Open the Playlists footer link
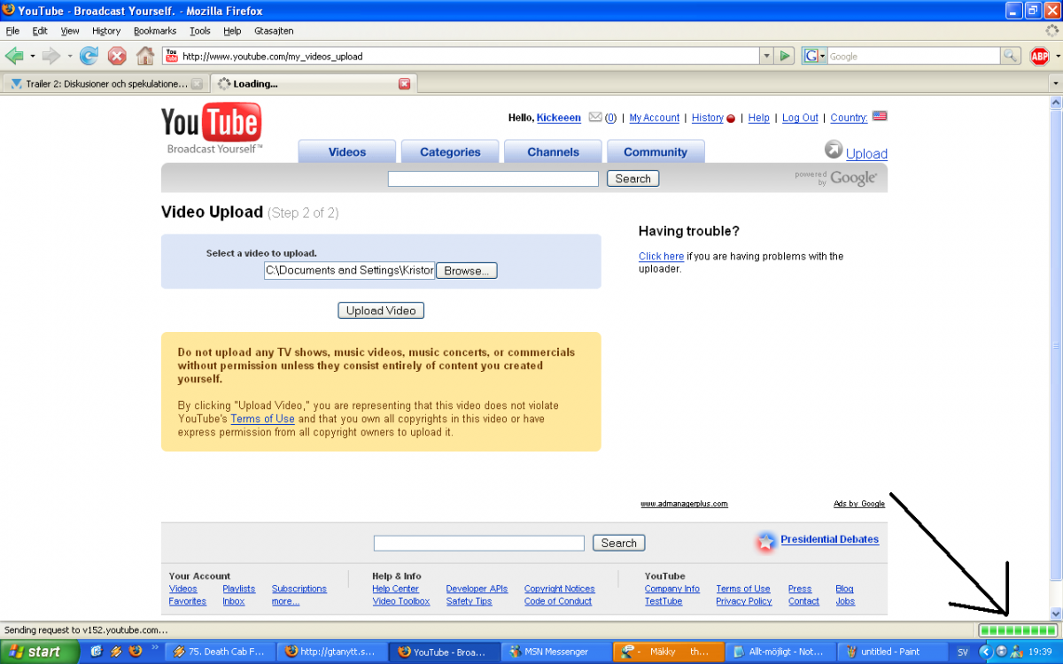Viewport: 1063px width, 664px height. pos(238,589)
